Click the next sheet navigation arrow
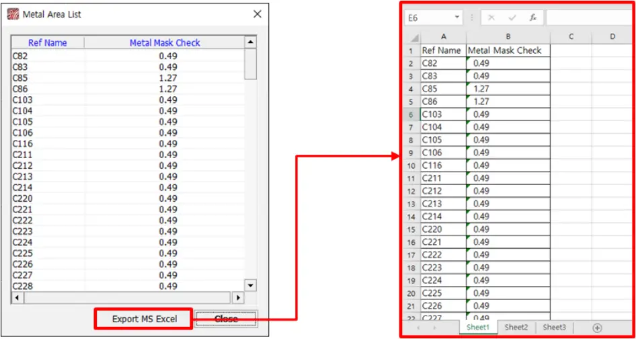 click(x=434, y=328)
